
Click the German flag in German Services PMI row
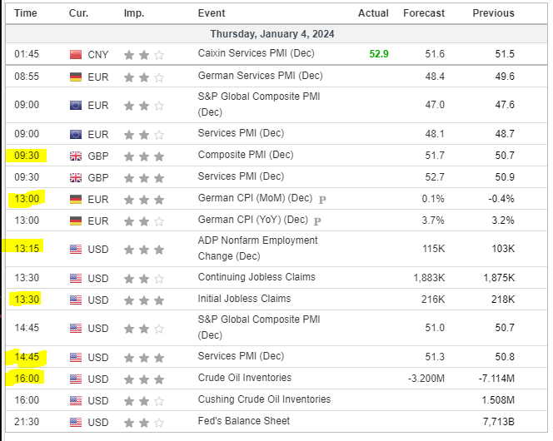77,77
